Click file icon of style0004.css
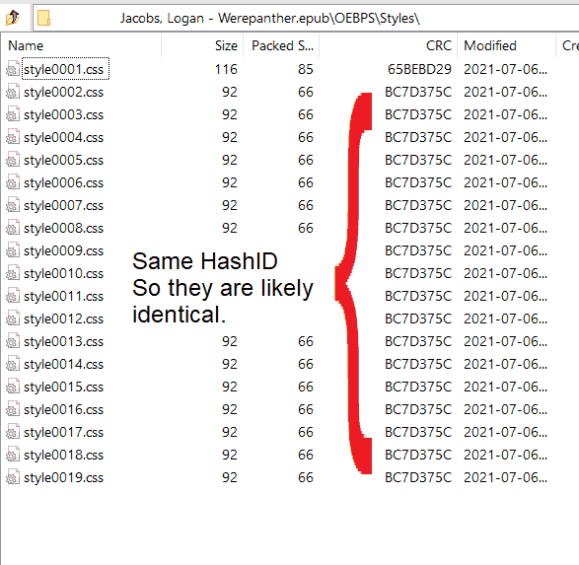This screenshot has width=579, height=565. pyautogui.click(x=13, y=137)
